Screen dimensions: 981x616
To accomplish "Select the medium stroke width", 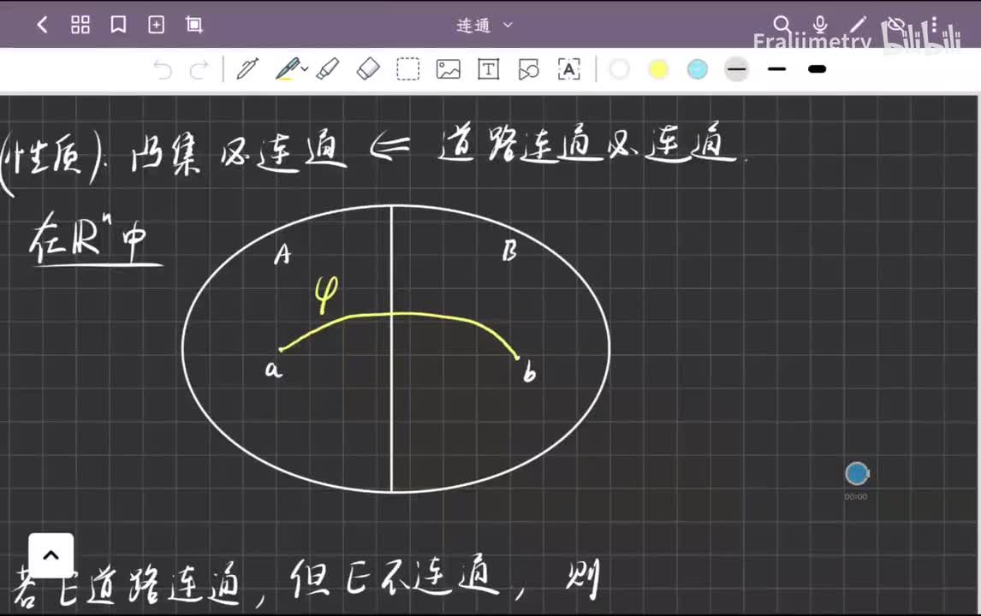I will pyautogui.click(x=776, y=69).
